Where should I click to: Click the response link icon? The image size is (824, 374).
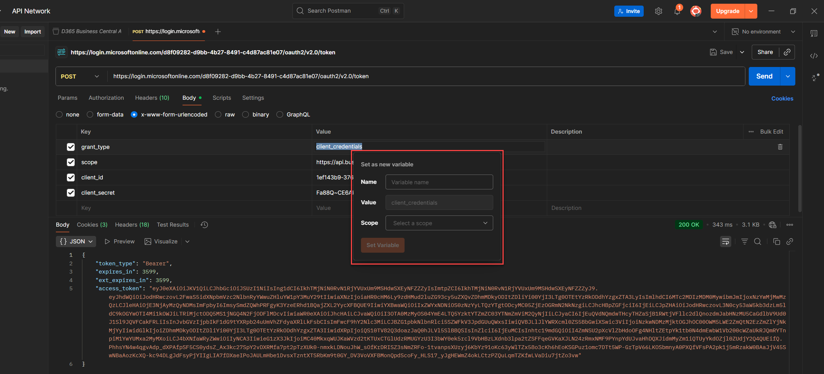click(789, 242)
